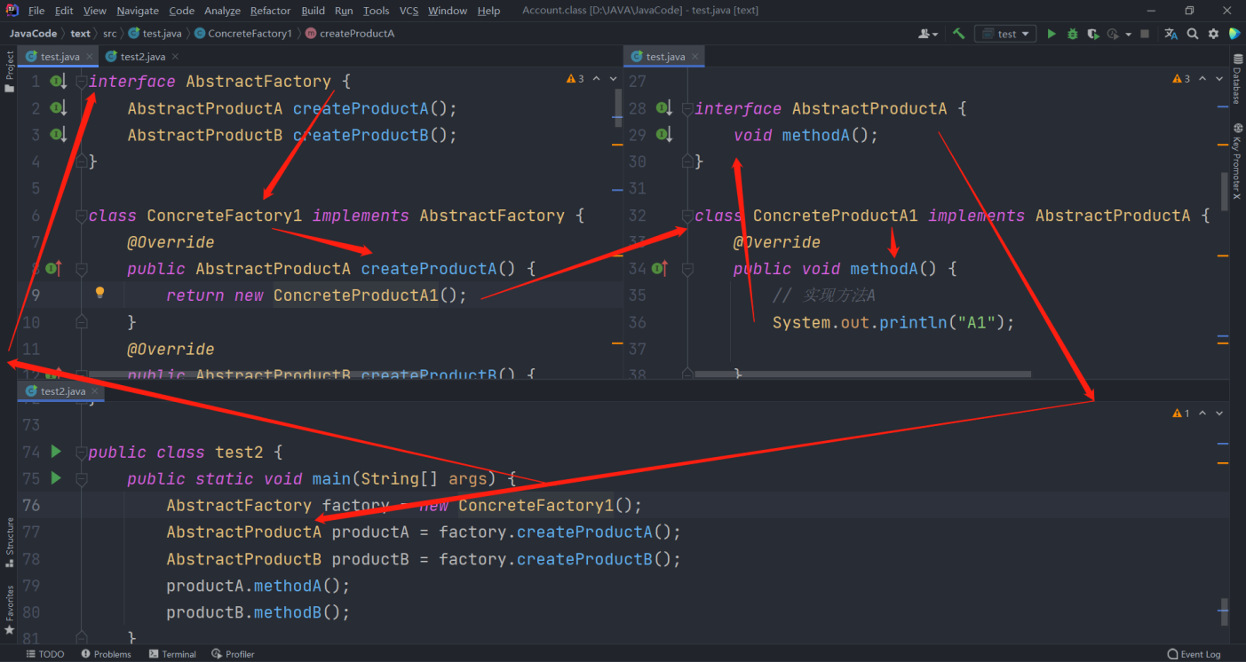The image size is (1246, 662).
Task: Close the test2.java tab in bottom editor
Action: (x=95, y=390)
